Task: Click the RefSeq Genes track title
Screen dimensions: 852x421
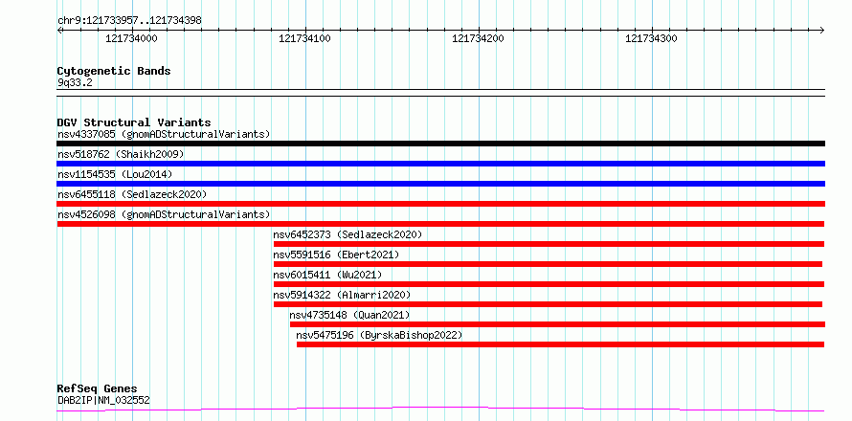Action: (97, 389)
